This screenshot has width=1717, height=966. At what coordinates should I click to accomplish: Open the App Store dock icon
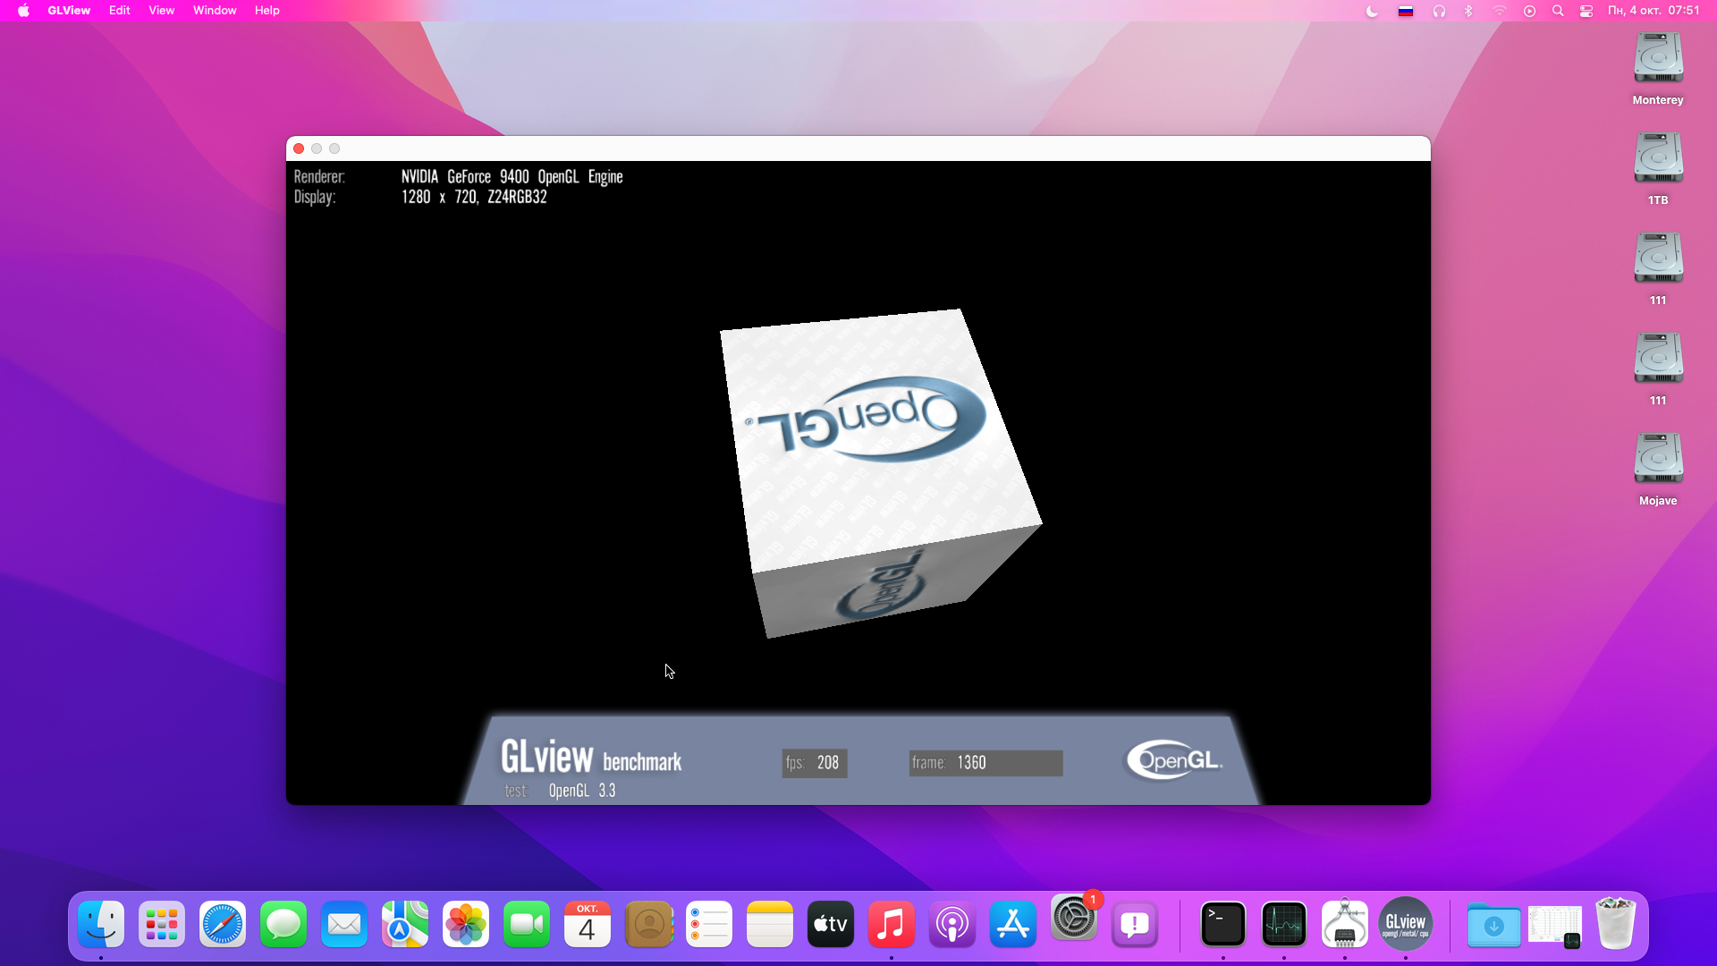click(1012, 924)
